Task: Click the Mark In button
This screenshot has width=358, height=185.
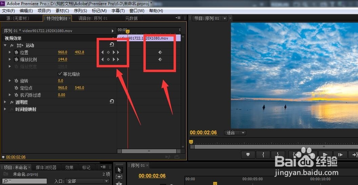Action: tap(263, 155)
